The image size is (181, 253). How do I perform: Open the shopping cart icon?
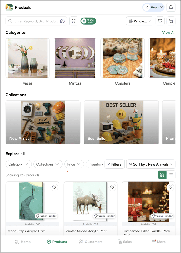(x=171, y=21)
